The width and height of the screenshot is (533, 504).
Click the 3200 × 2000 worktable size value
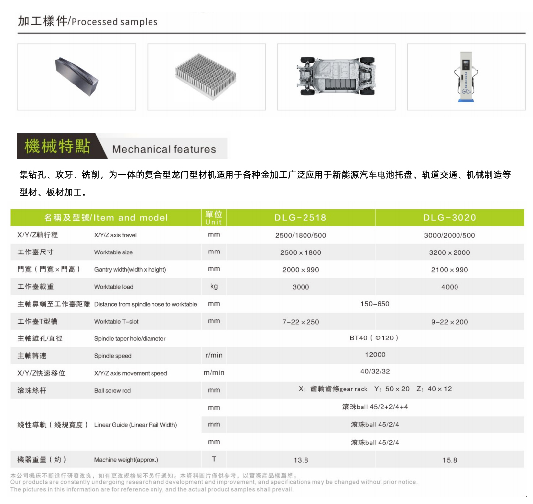(450, 252)
